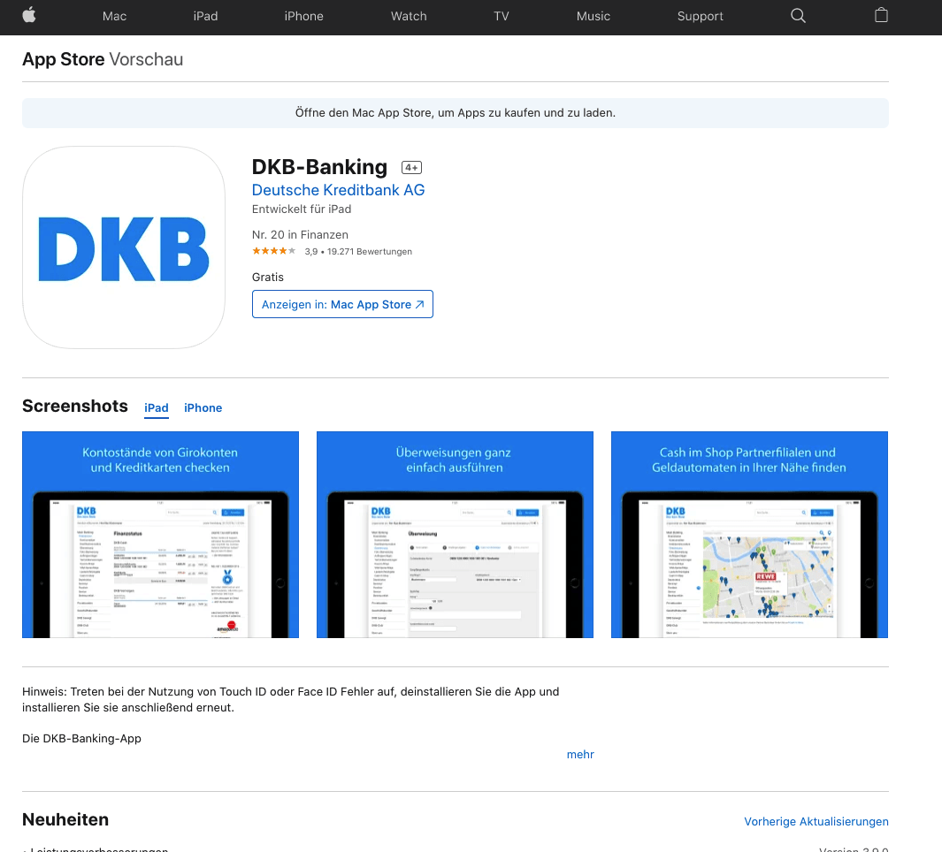
Task: Switch to the iPad screenshots tab
Action: pos(157,408)
